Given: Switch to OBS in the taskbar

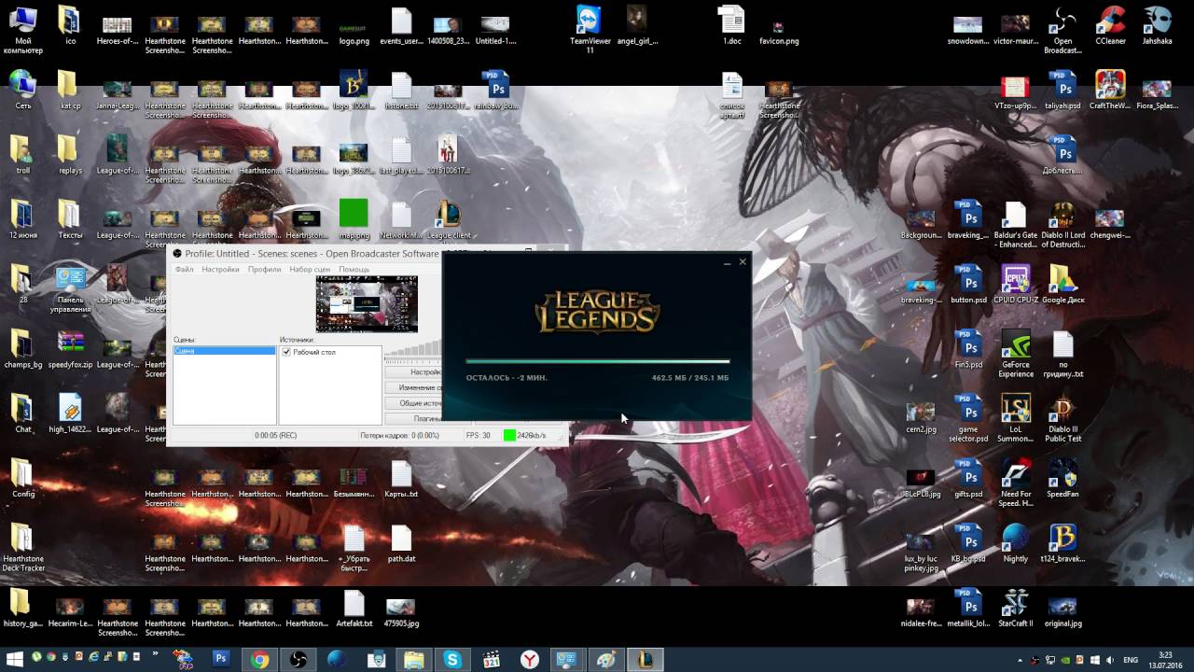Looking at the screenshot, I should (298, 659).
